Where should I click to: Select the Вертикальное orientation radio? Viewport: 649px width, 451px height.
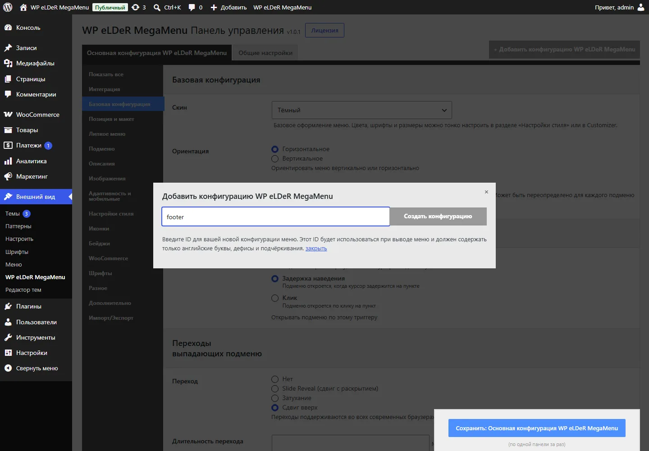tap(275, 159)
